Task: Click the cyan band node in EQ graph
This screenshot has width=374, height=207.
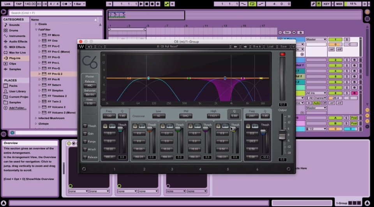Action: [x=148, y=78]
